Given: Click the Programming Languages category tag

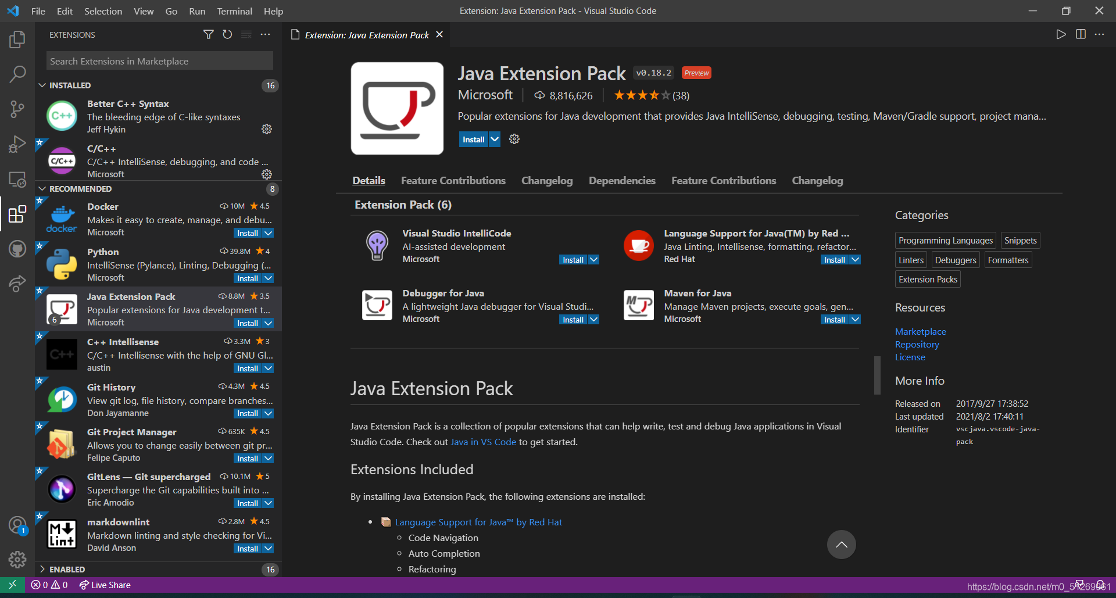Looking at the screenshot, I should (946, 241).
